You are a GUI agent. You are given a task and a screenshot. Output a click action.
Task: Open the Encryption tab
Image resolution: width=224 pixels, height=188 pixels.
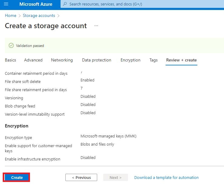click(130, 60)
